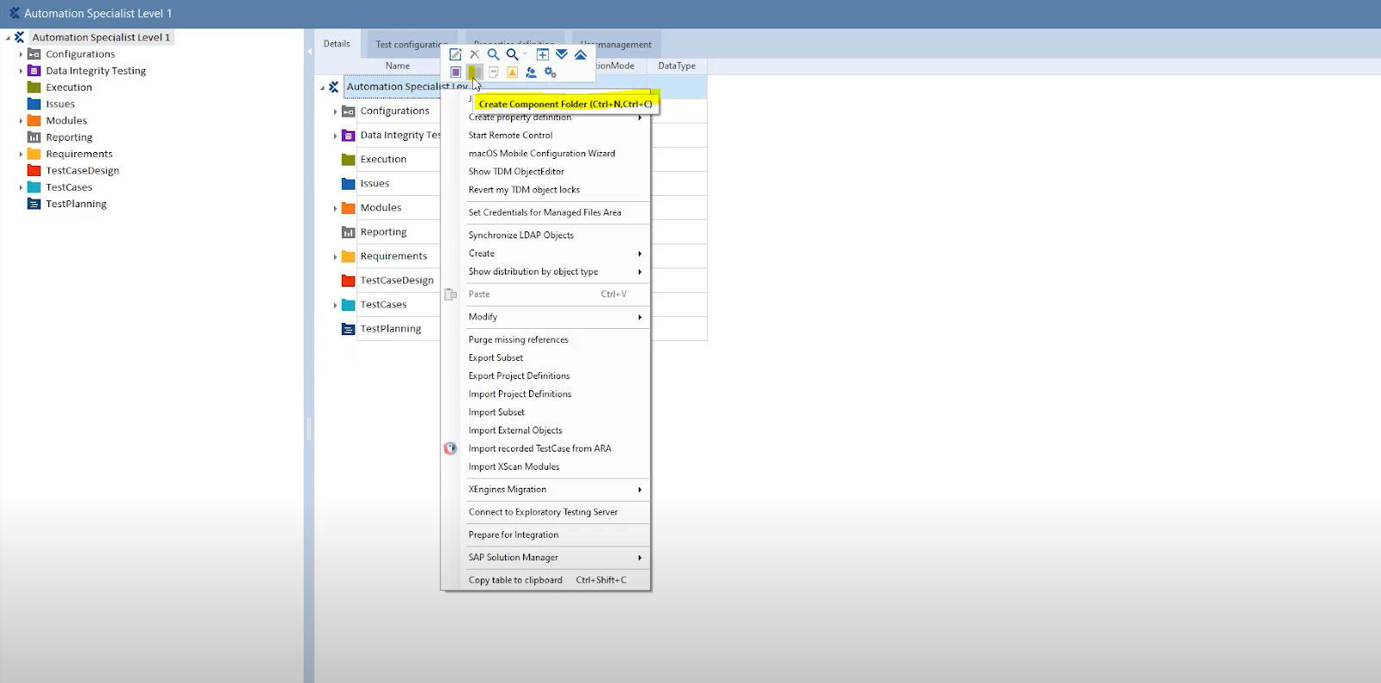Open SAP Solution Manager submenu
The width and height of the screenshot is (1381, 683).
coord(556,558)
